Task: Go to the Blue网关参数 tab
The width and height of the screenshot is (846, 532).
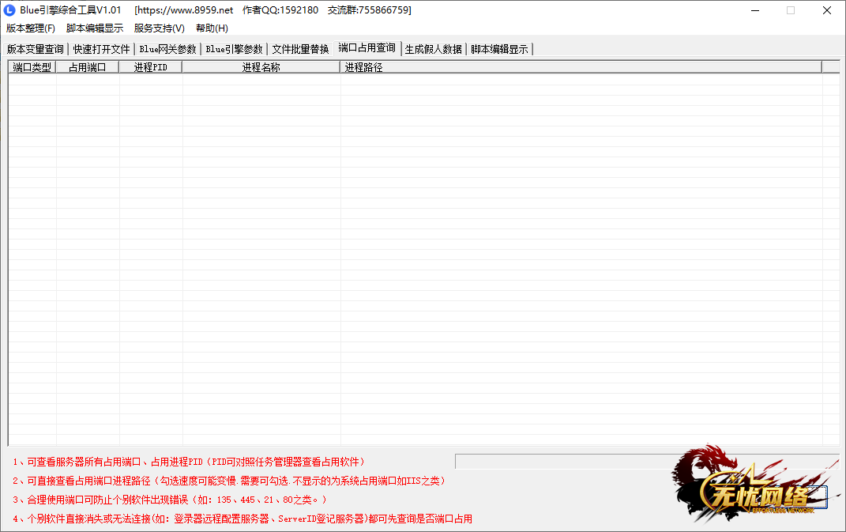Action: pyautogui.click(x=167, y=49)
